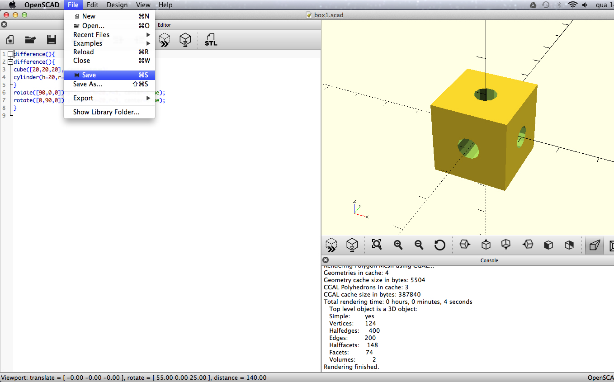Click the Reset View circular arrow icon
614x382 pixels.
coord(439,245)
